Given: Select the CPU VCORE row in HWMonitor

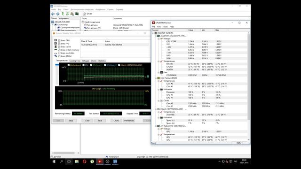Looking at the screenshot, I should [199, 41].
